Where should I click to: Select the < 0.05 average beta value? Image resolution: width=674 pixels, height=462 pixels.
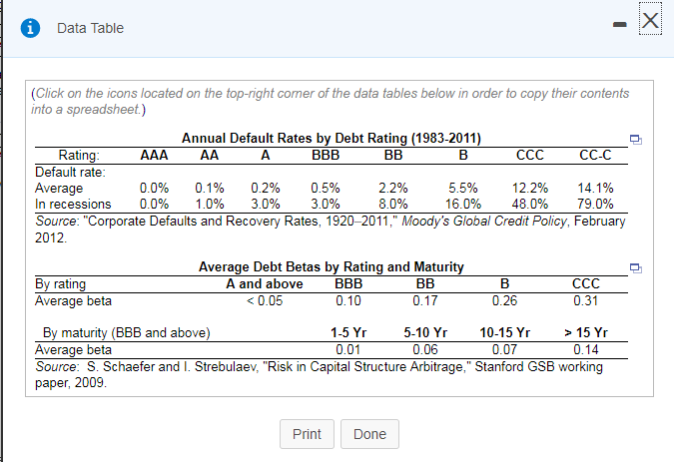coord(265,300)
